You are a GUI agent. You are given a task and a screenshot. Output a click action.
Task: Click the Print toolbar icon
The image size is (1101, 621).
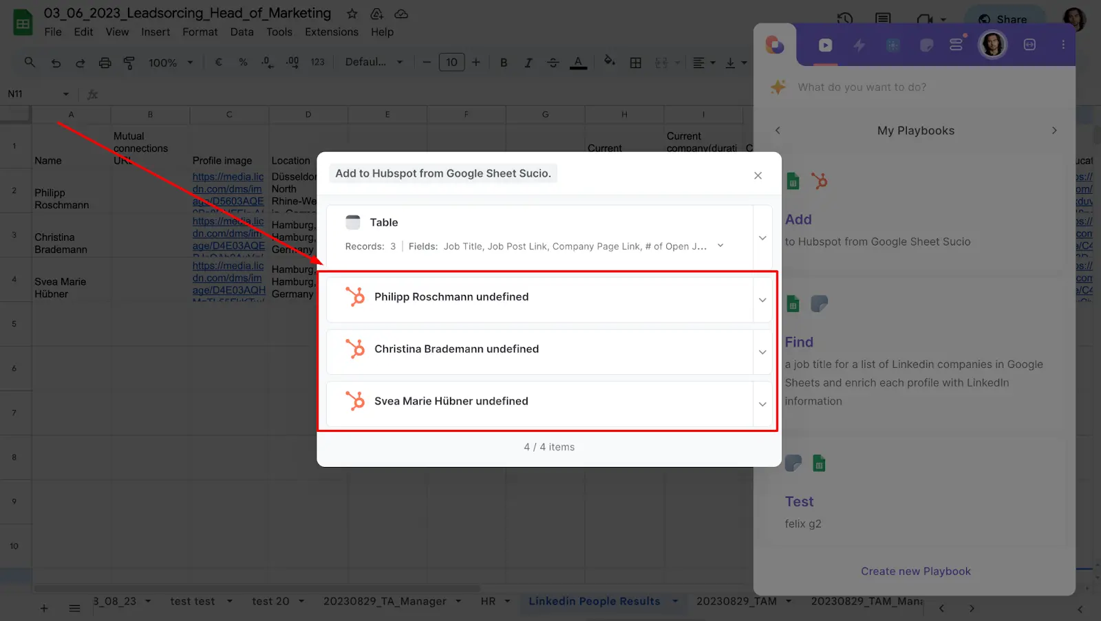pyautogui.click(x=105, y=63)
